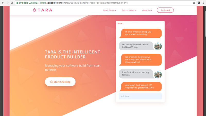The width and height of the screenshot is (206, 116).
Task: Click the 'TARA IS THE INTELLIGENT PRODUCT BUILDER' headline
Action: click(73, 54)
